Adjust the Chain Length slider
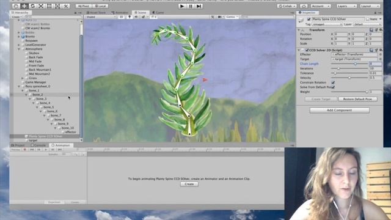Image resolution: width=391 pixels, height=220 pixels. tap(349, 64)
